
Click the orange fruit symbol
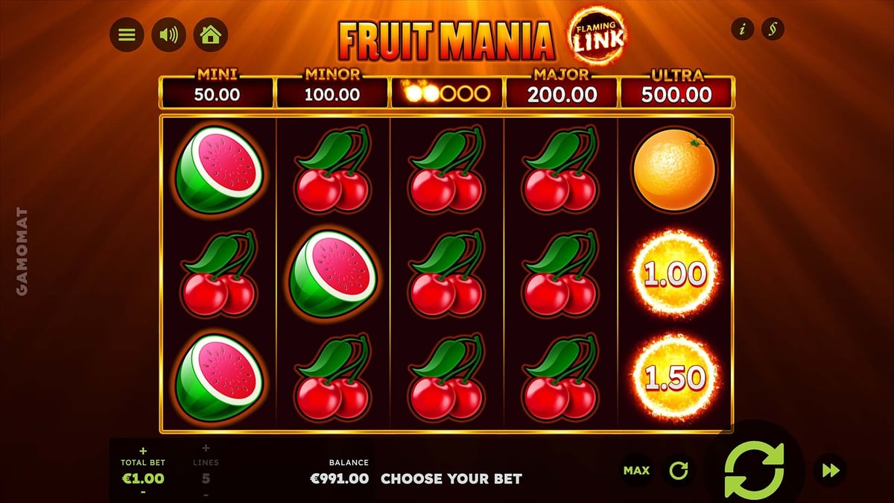675,171
